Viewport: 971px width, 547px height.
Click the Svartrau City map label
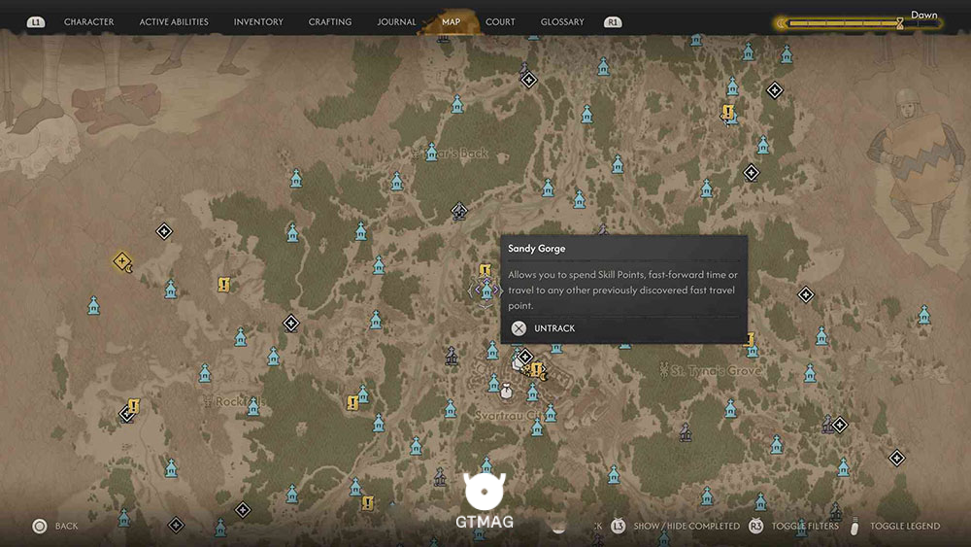pyautogui.click(x=508, y=415)
